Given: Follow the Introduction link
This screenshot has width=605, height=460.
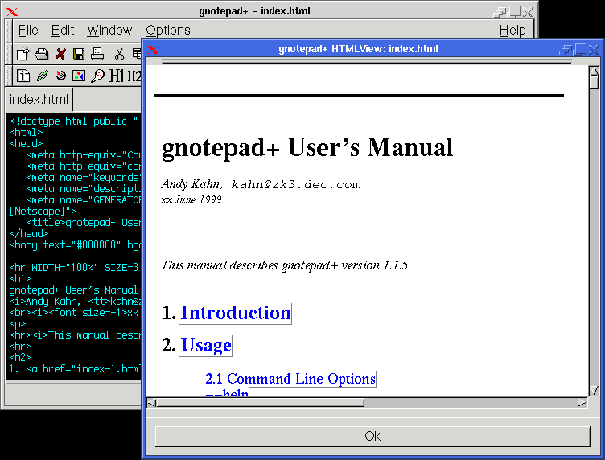Looking at the screenshot, I should click(x=236, y=313).
